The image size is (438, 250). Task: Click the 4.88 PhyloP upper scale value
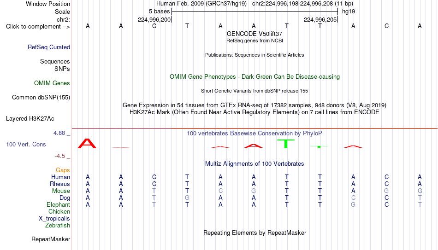point(59,133)
